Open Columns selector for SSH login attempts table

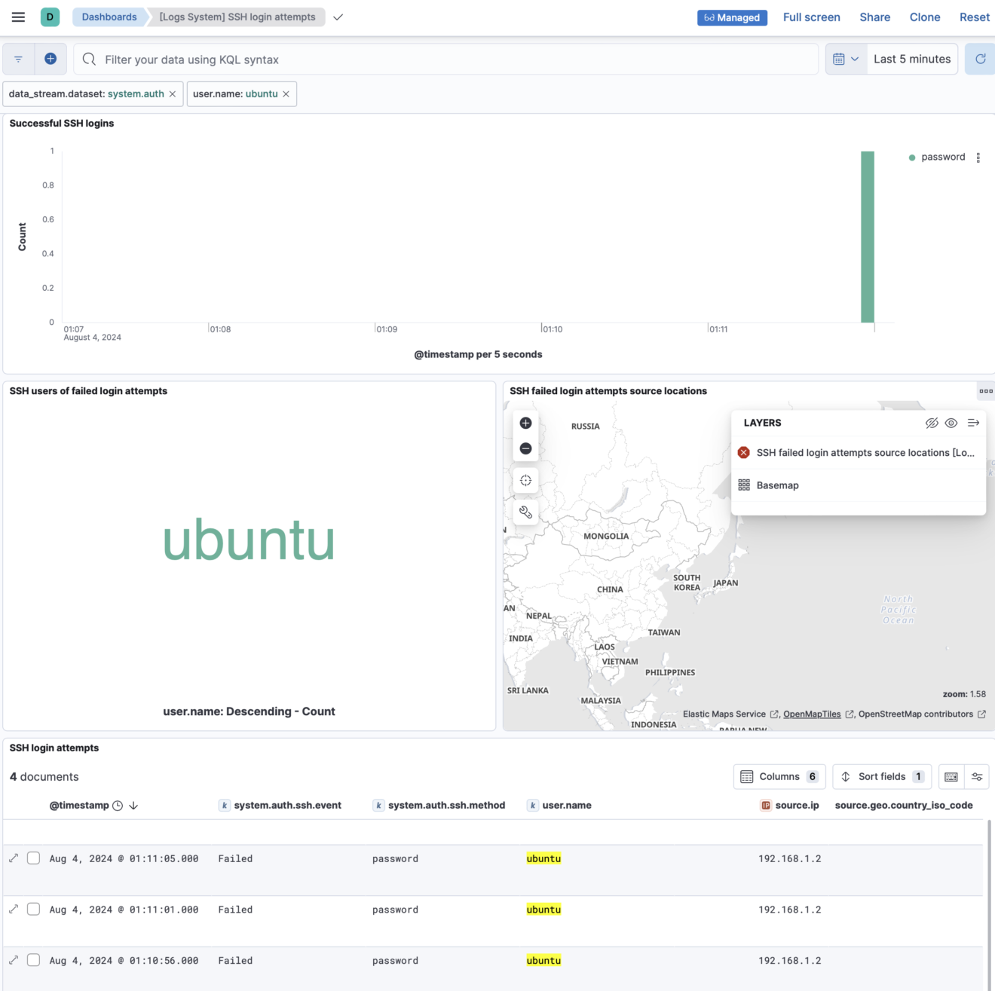click(x=779, y=776)
